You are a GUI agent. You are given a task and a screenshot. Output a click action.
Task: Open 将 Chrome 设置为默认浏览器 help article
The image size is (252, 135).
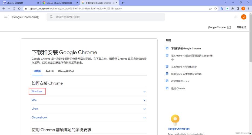pos(186,74)
